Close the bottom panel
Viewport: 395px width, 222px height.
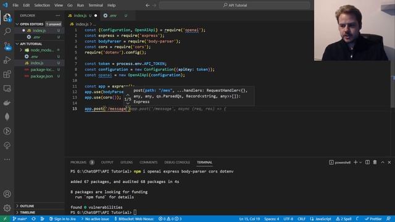pos(389,162)
